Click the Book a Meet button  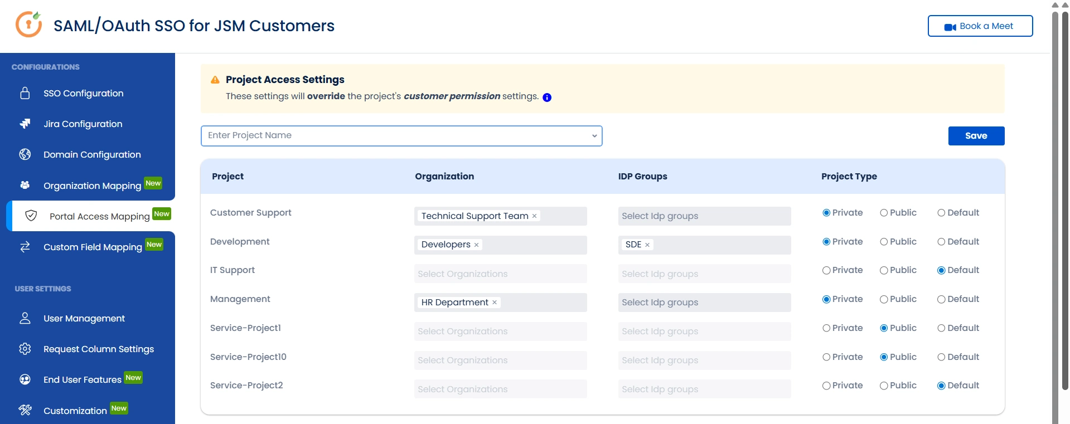pyautogui.click(x=980, y=26)
